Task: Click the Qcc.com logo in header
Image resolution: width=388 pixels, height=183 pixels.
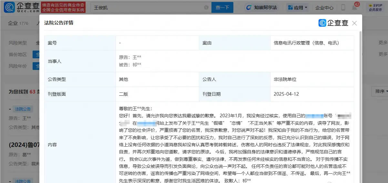Action: (22, 7)
